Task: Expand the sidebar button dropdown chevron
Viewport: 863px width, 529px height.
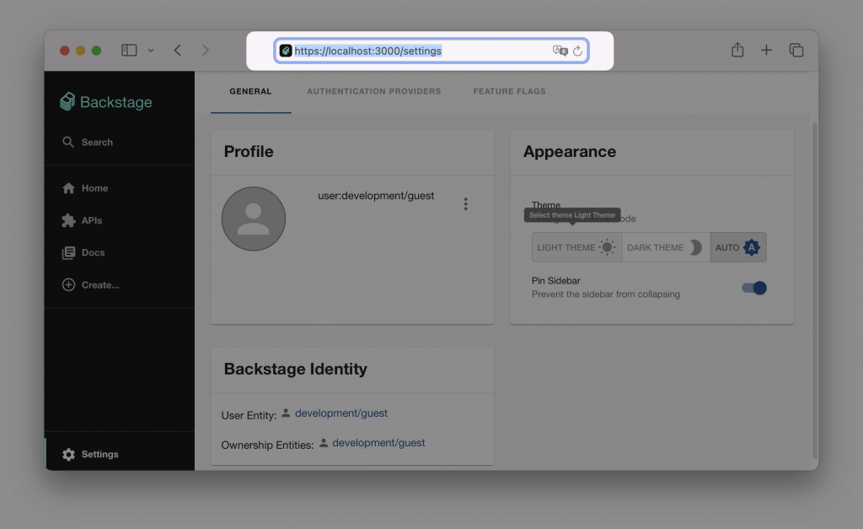Action: click(x=150, y=51)
